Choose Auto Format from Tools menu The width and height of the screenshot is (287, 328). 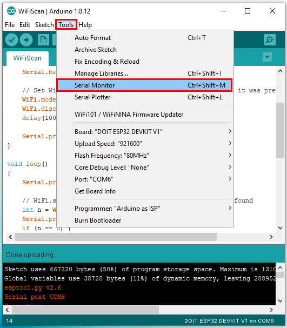145,38
